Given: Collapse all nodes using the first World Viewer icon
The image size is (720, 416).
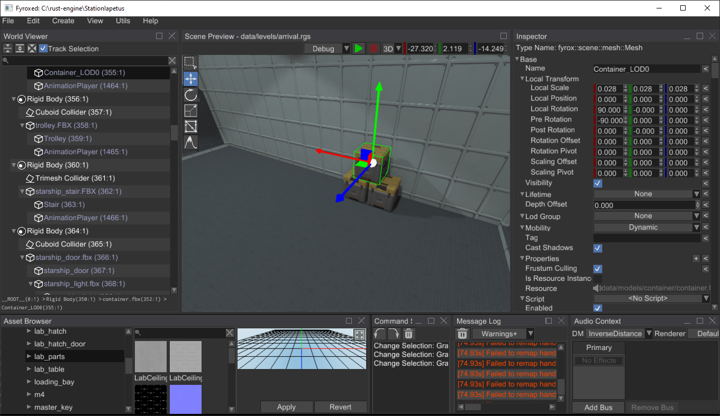Looking at the screenshot, I should [8, 48].
